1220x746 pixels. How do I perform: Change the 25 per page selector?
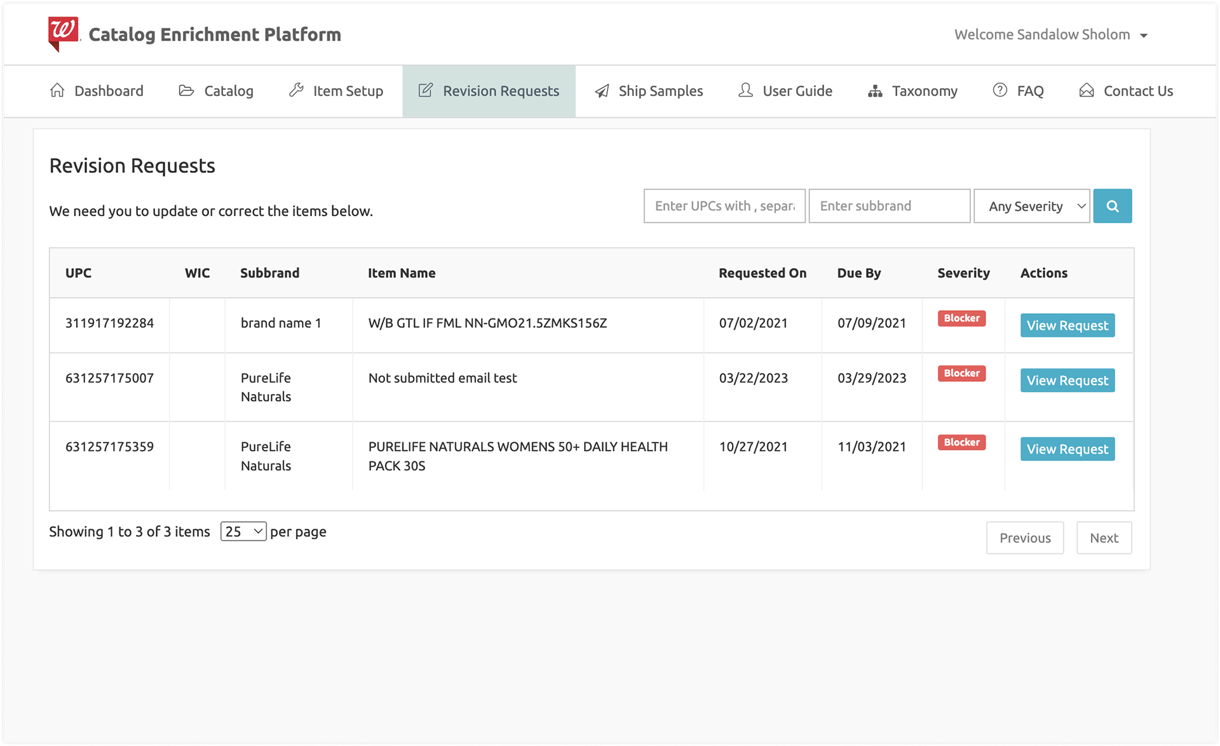(x=243, y=531)
